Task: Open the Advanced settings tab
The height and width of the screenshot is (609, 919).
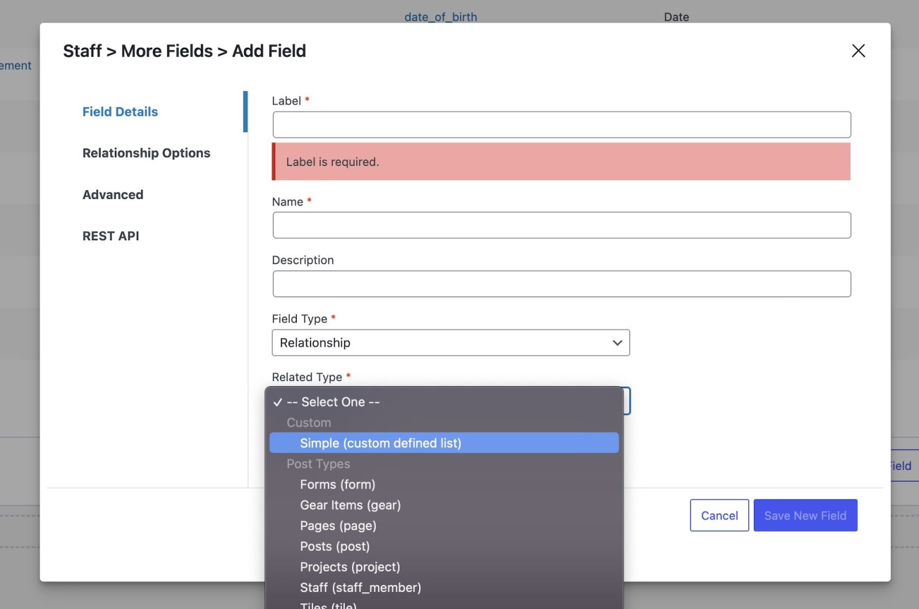Action: (112, 194)
